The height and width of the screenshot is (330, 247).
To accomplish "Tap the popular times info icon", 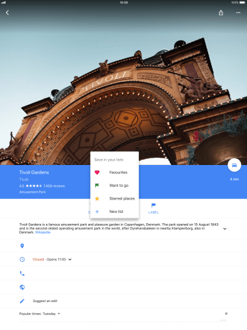I will [x=226, y=314].
